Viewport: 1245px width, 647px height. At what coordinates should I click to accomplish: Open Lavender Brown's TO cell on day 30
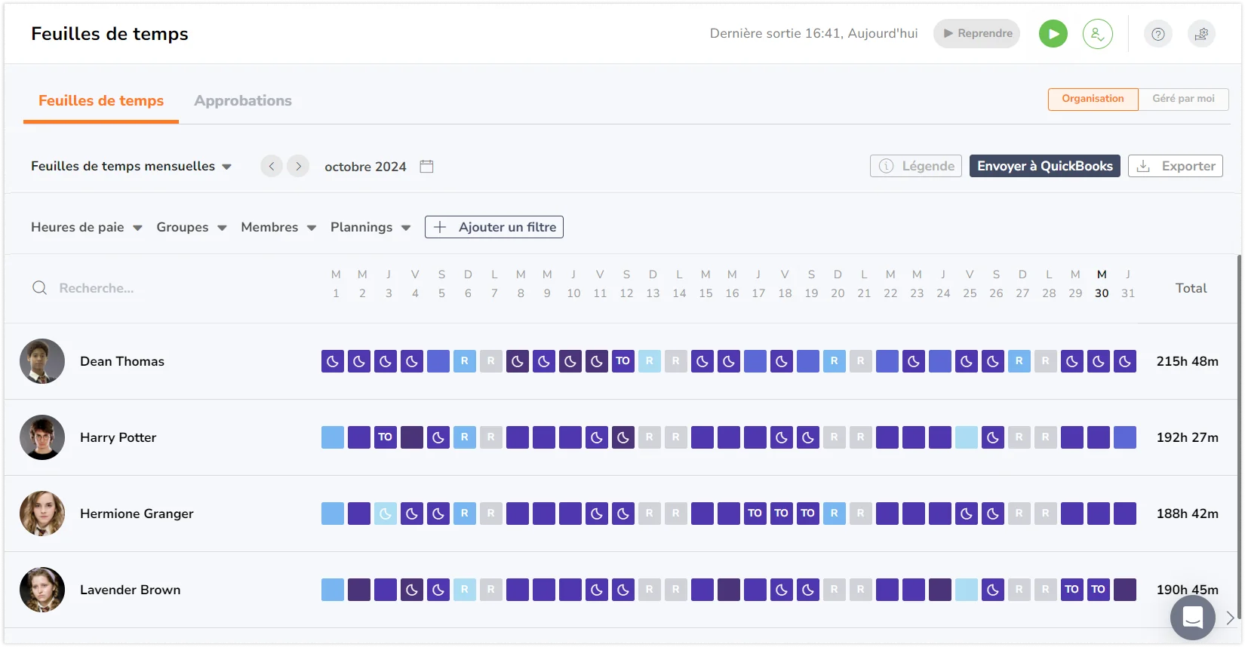[1099, 590]
